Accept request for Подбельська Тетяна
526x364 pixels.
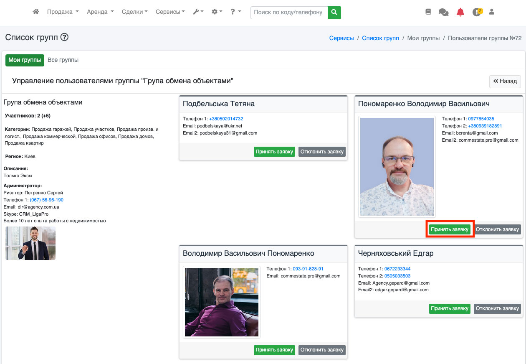point(274,152)
